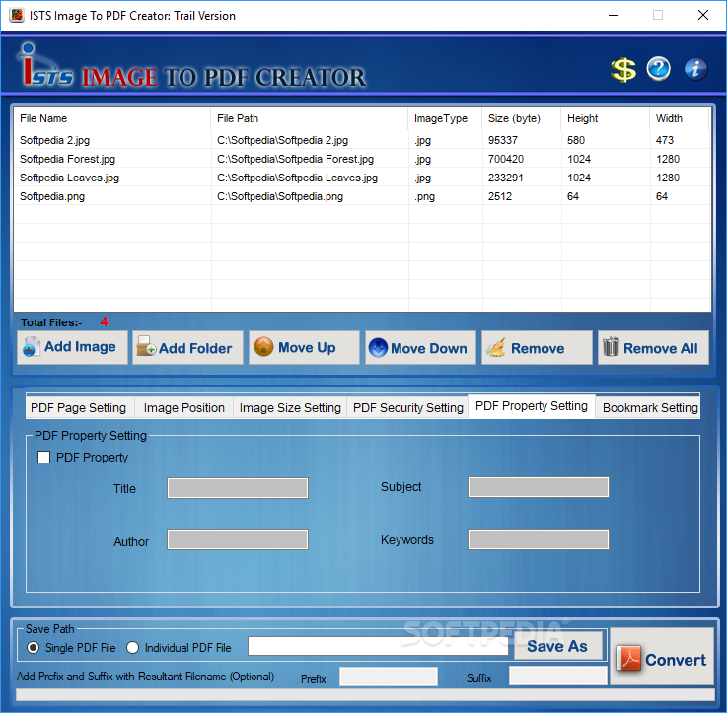Start conversion with Convert button
Screen dimensions: 727x713
pyautogui.click(x=662, y=656)
